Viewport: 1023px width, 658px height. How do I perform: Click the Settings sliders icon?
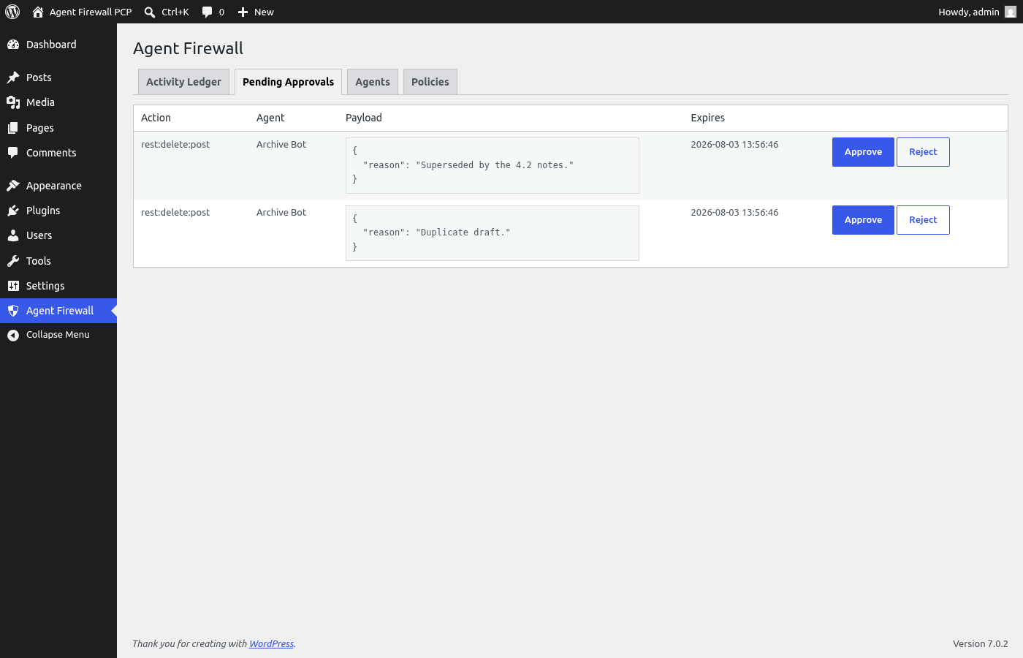click(x=13, y=286)
